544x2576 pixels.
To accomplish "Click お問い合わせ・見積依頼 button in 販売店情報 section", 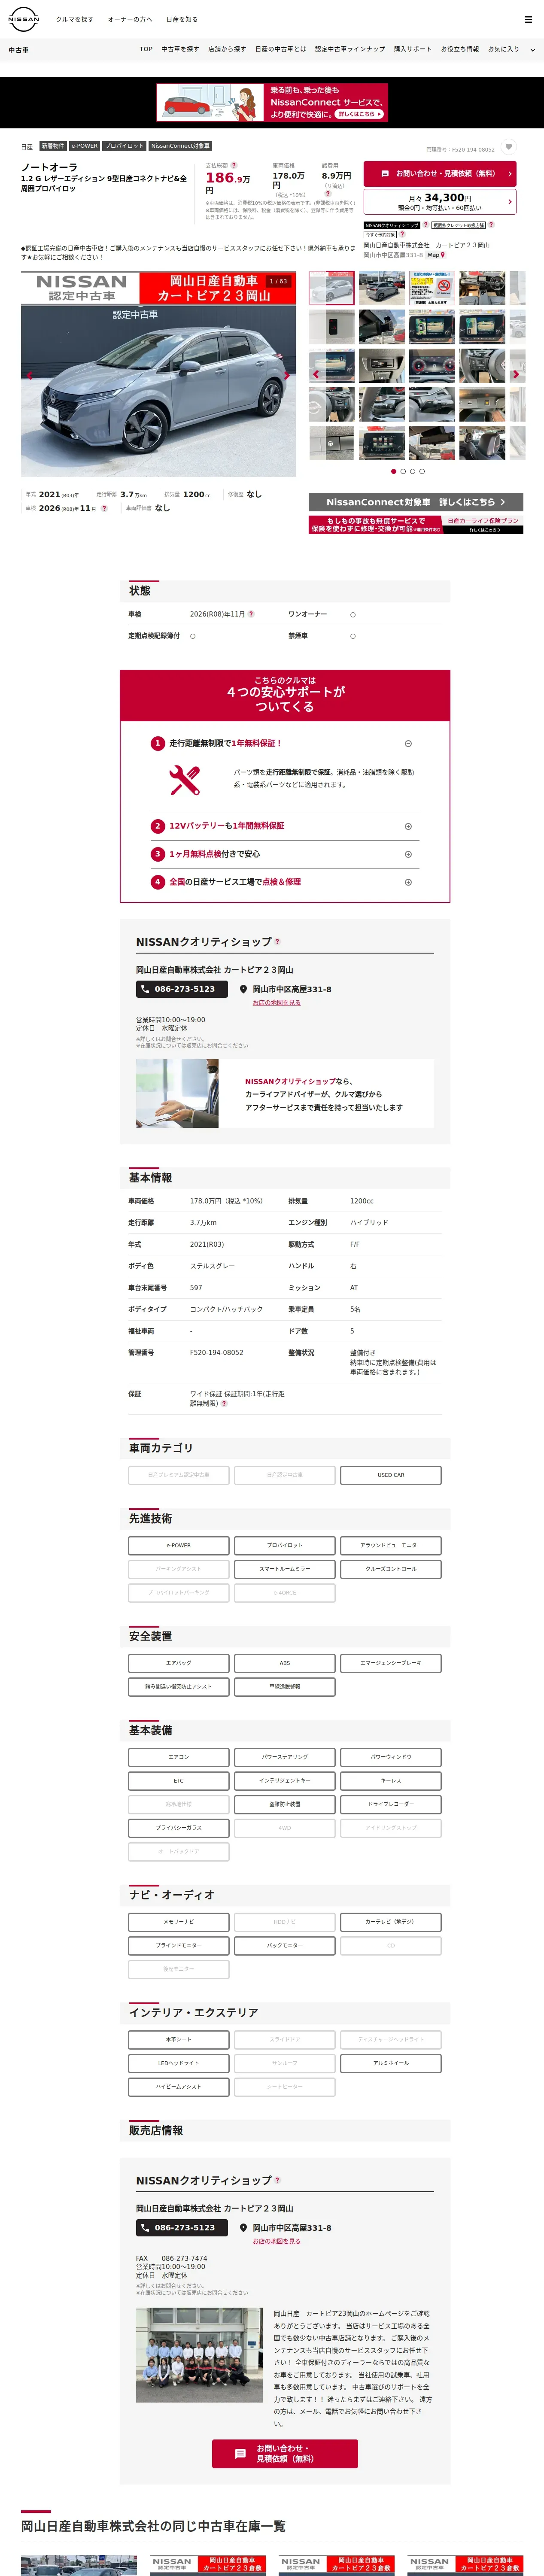I will coord(285,2453).
